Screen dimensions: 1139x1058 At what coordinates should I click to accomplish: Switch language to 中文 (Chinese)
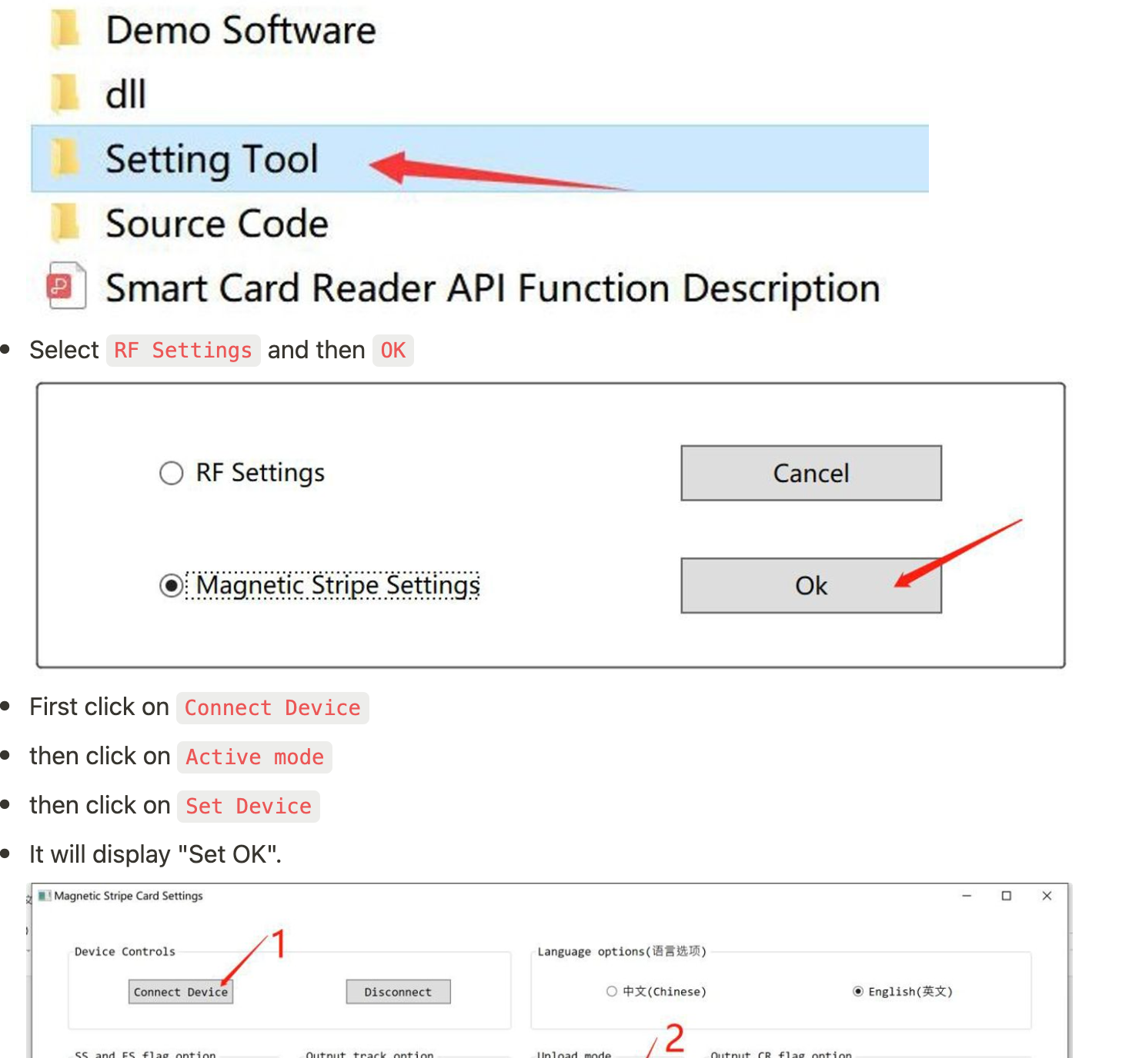tap(612, 992)
